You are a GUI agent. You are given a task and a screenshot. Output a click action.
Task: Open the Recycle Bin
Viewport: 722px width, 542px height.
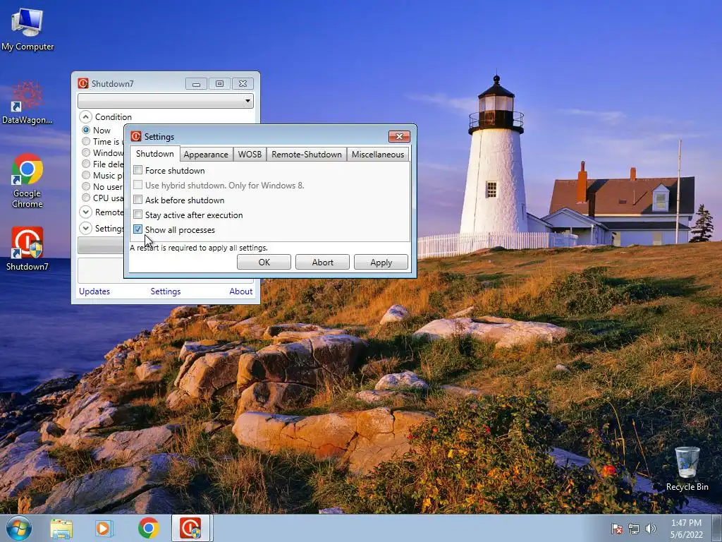pos(687,469)
